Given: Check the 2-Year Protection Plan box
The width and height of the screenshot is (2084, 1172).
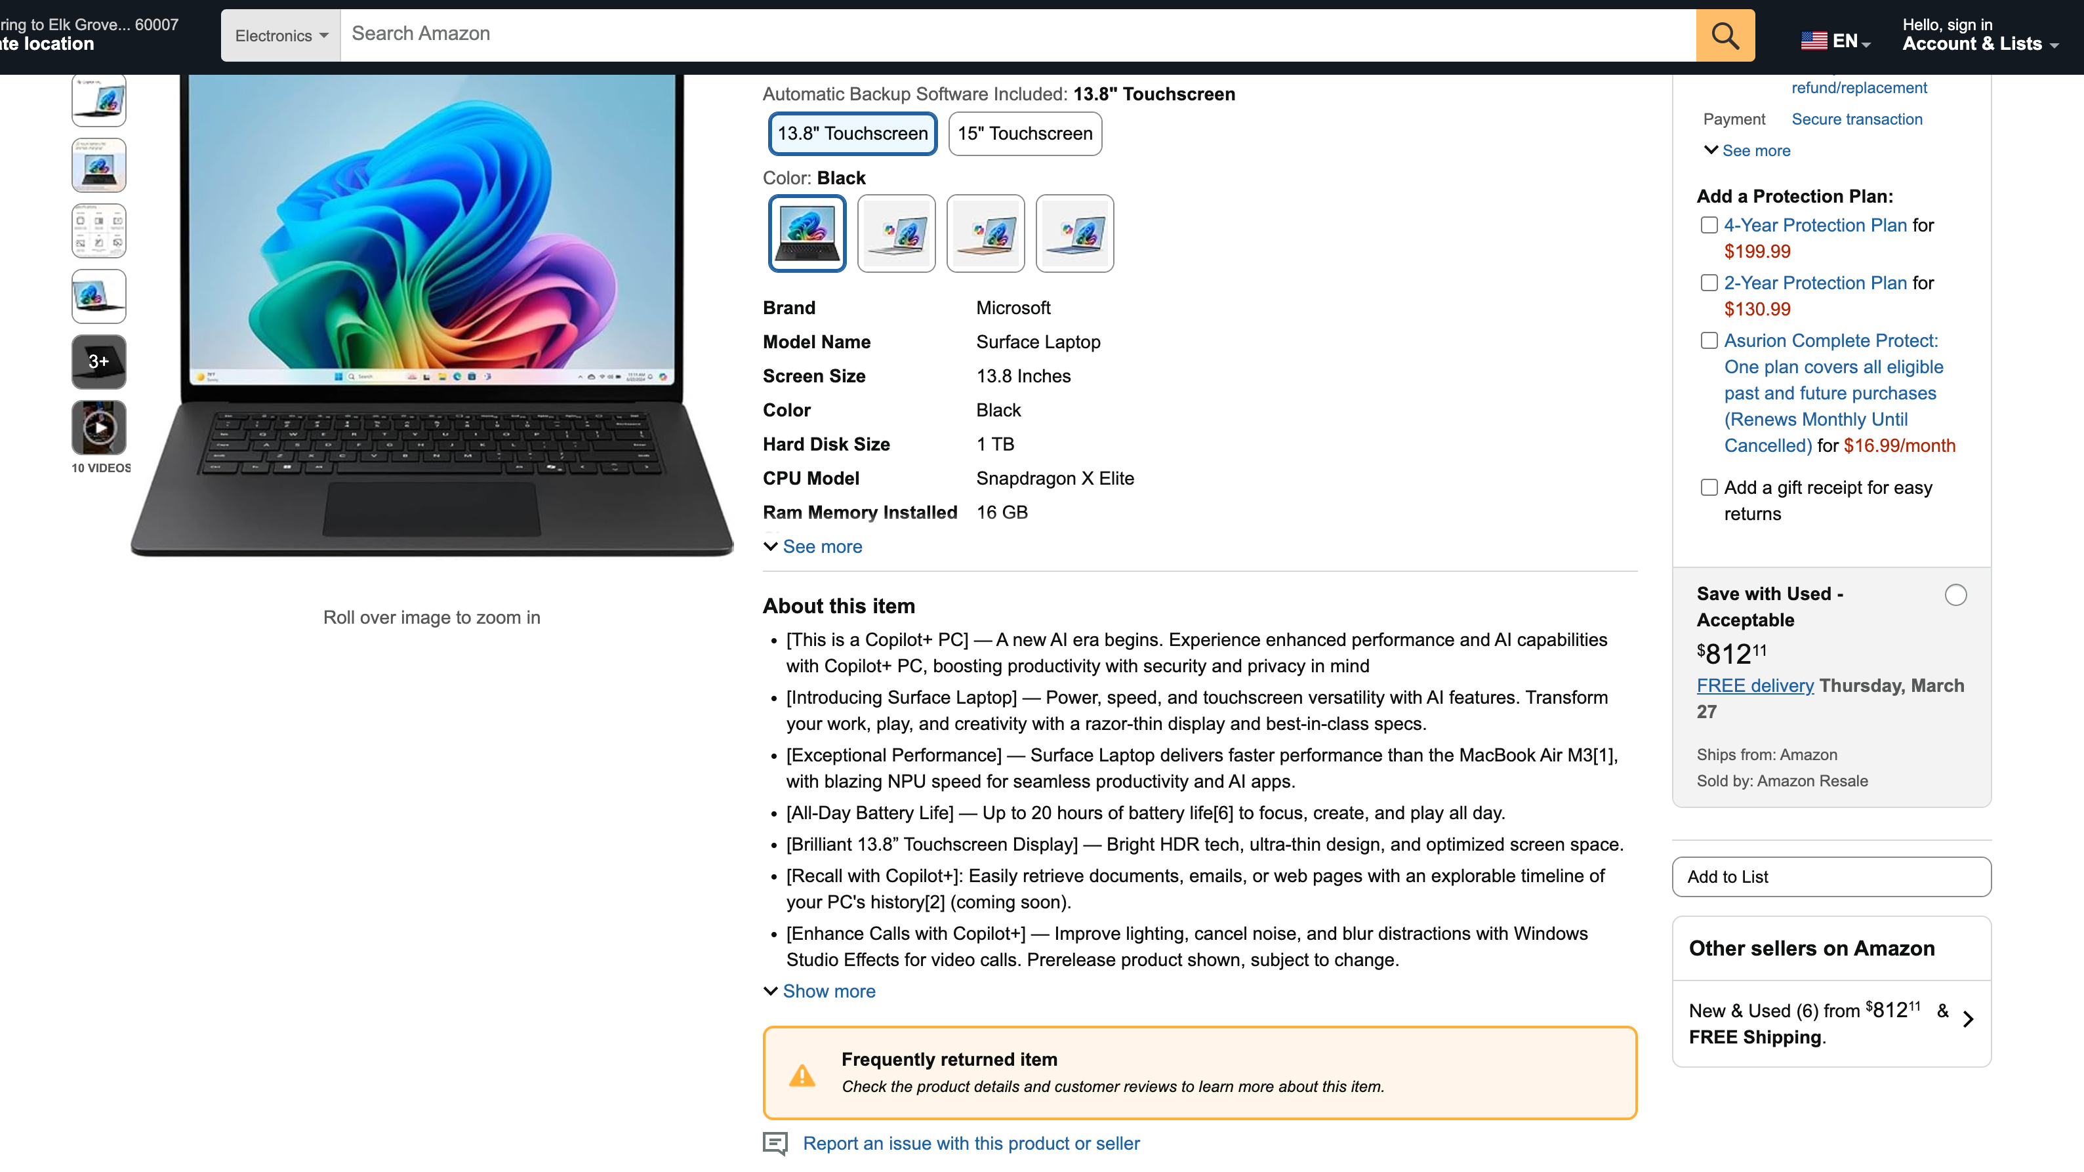Looking at the screenshot, I should click(x=1709, y=282).
